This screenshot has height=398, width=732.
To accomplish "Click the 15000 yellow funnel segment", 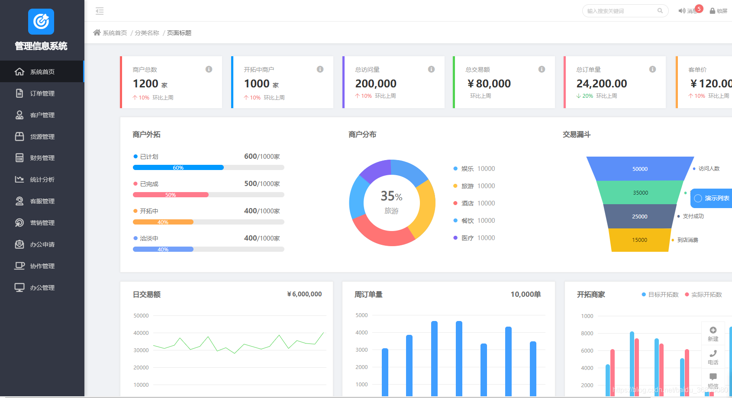I will click(640, 240).
